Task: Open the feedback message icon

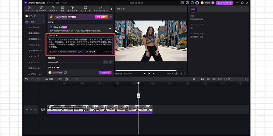Action: coord(187,3)
